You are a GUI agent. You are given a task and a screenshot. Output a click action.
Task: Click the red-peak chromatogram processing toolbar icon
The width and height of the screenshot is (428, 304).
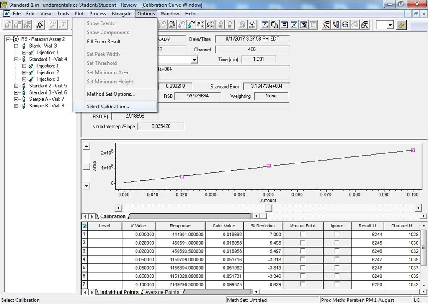coord(326,25)
